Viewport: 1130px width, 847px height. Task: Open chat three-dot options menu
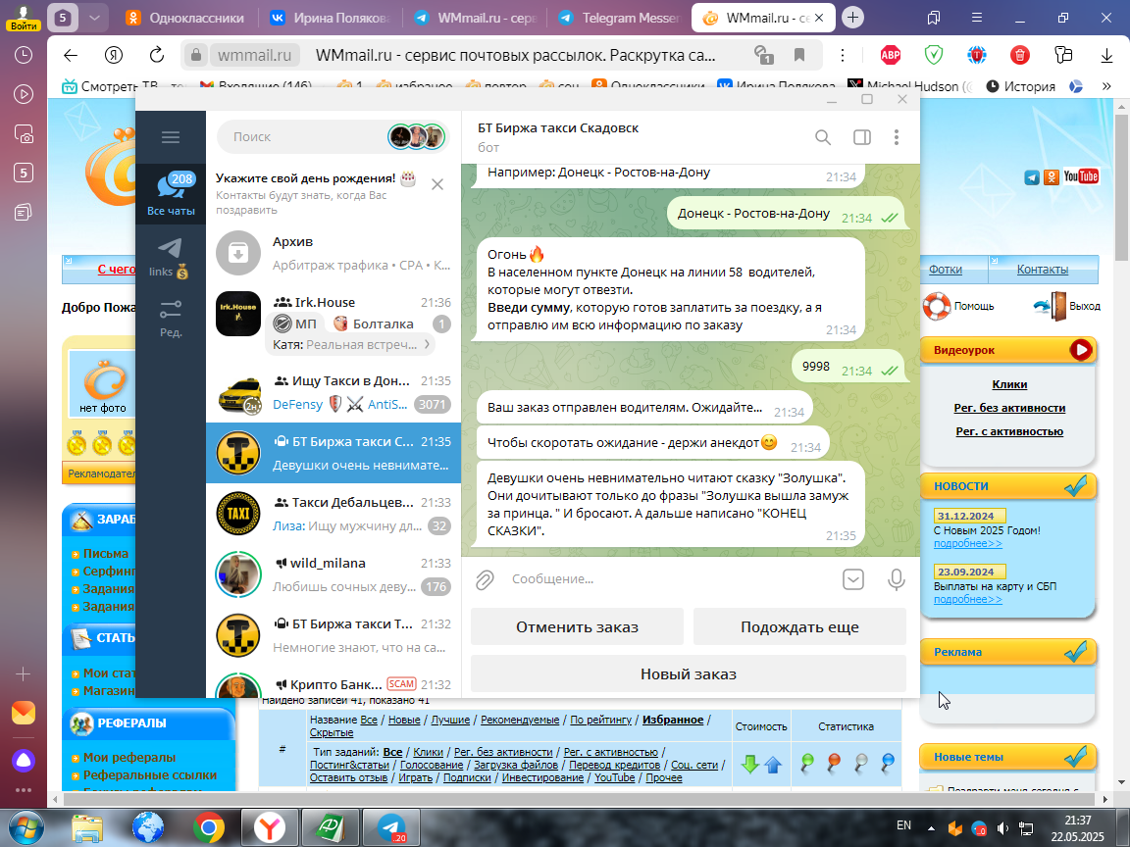(897, 137)
